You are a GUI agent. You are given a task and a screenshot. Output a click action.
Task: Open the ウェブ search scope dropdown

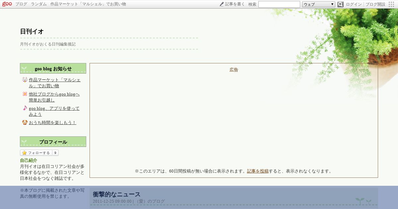pos(319,4)
